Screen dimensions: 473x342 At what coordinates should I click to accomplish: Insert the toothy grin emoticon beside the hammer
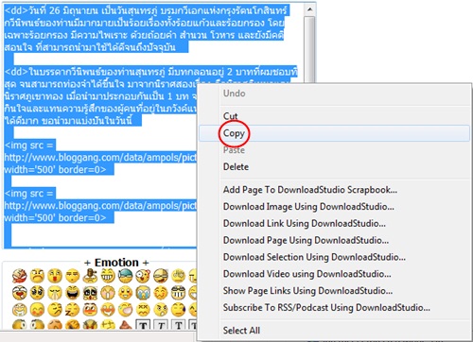point(108,276)
